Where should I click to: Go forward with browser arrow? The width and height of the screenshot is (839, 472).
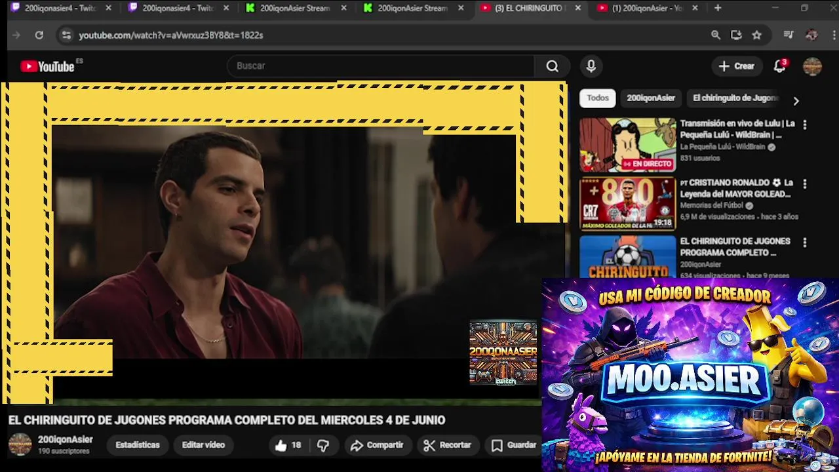(x=16, y=35)
